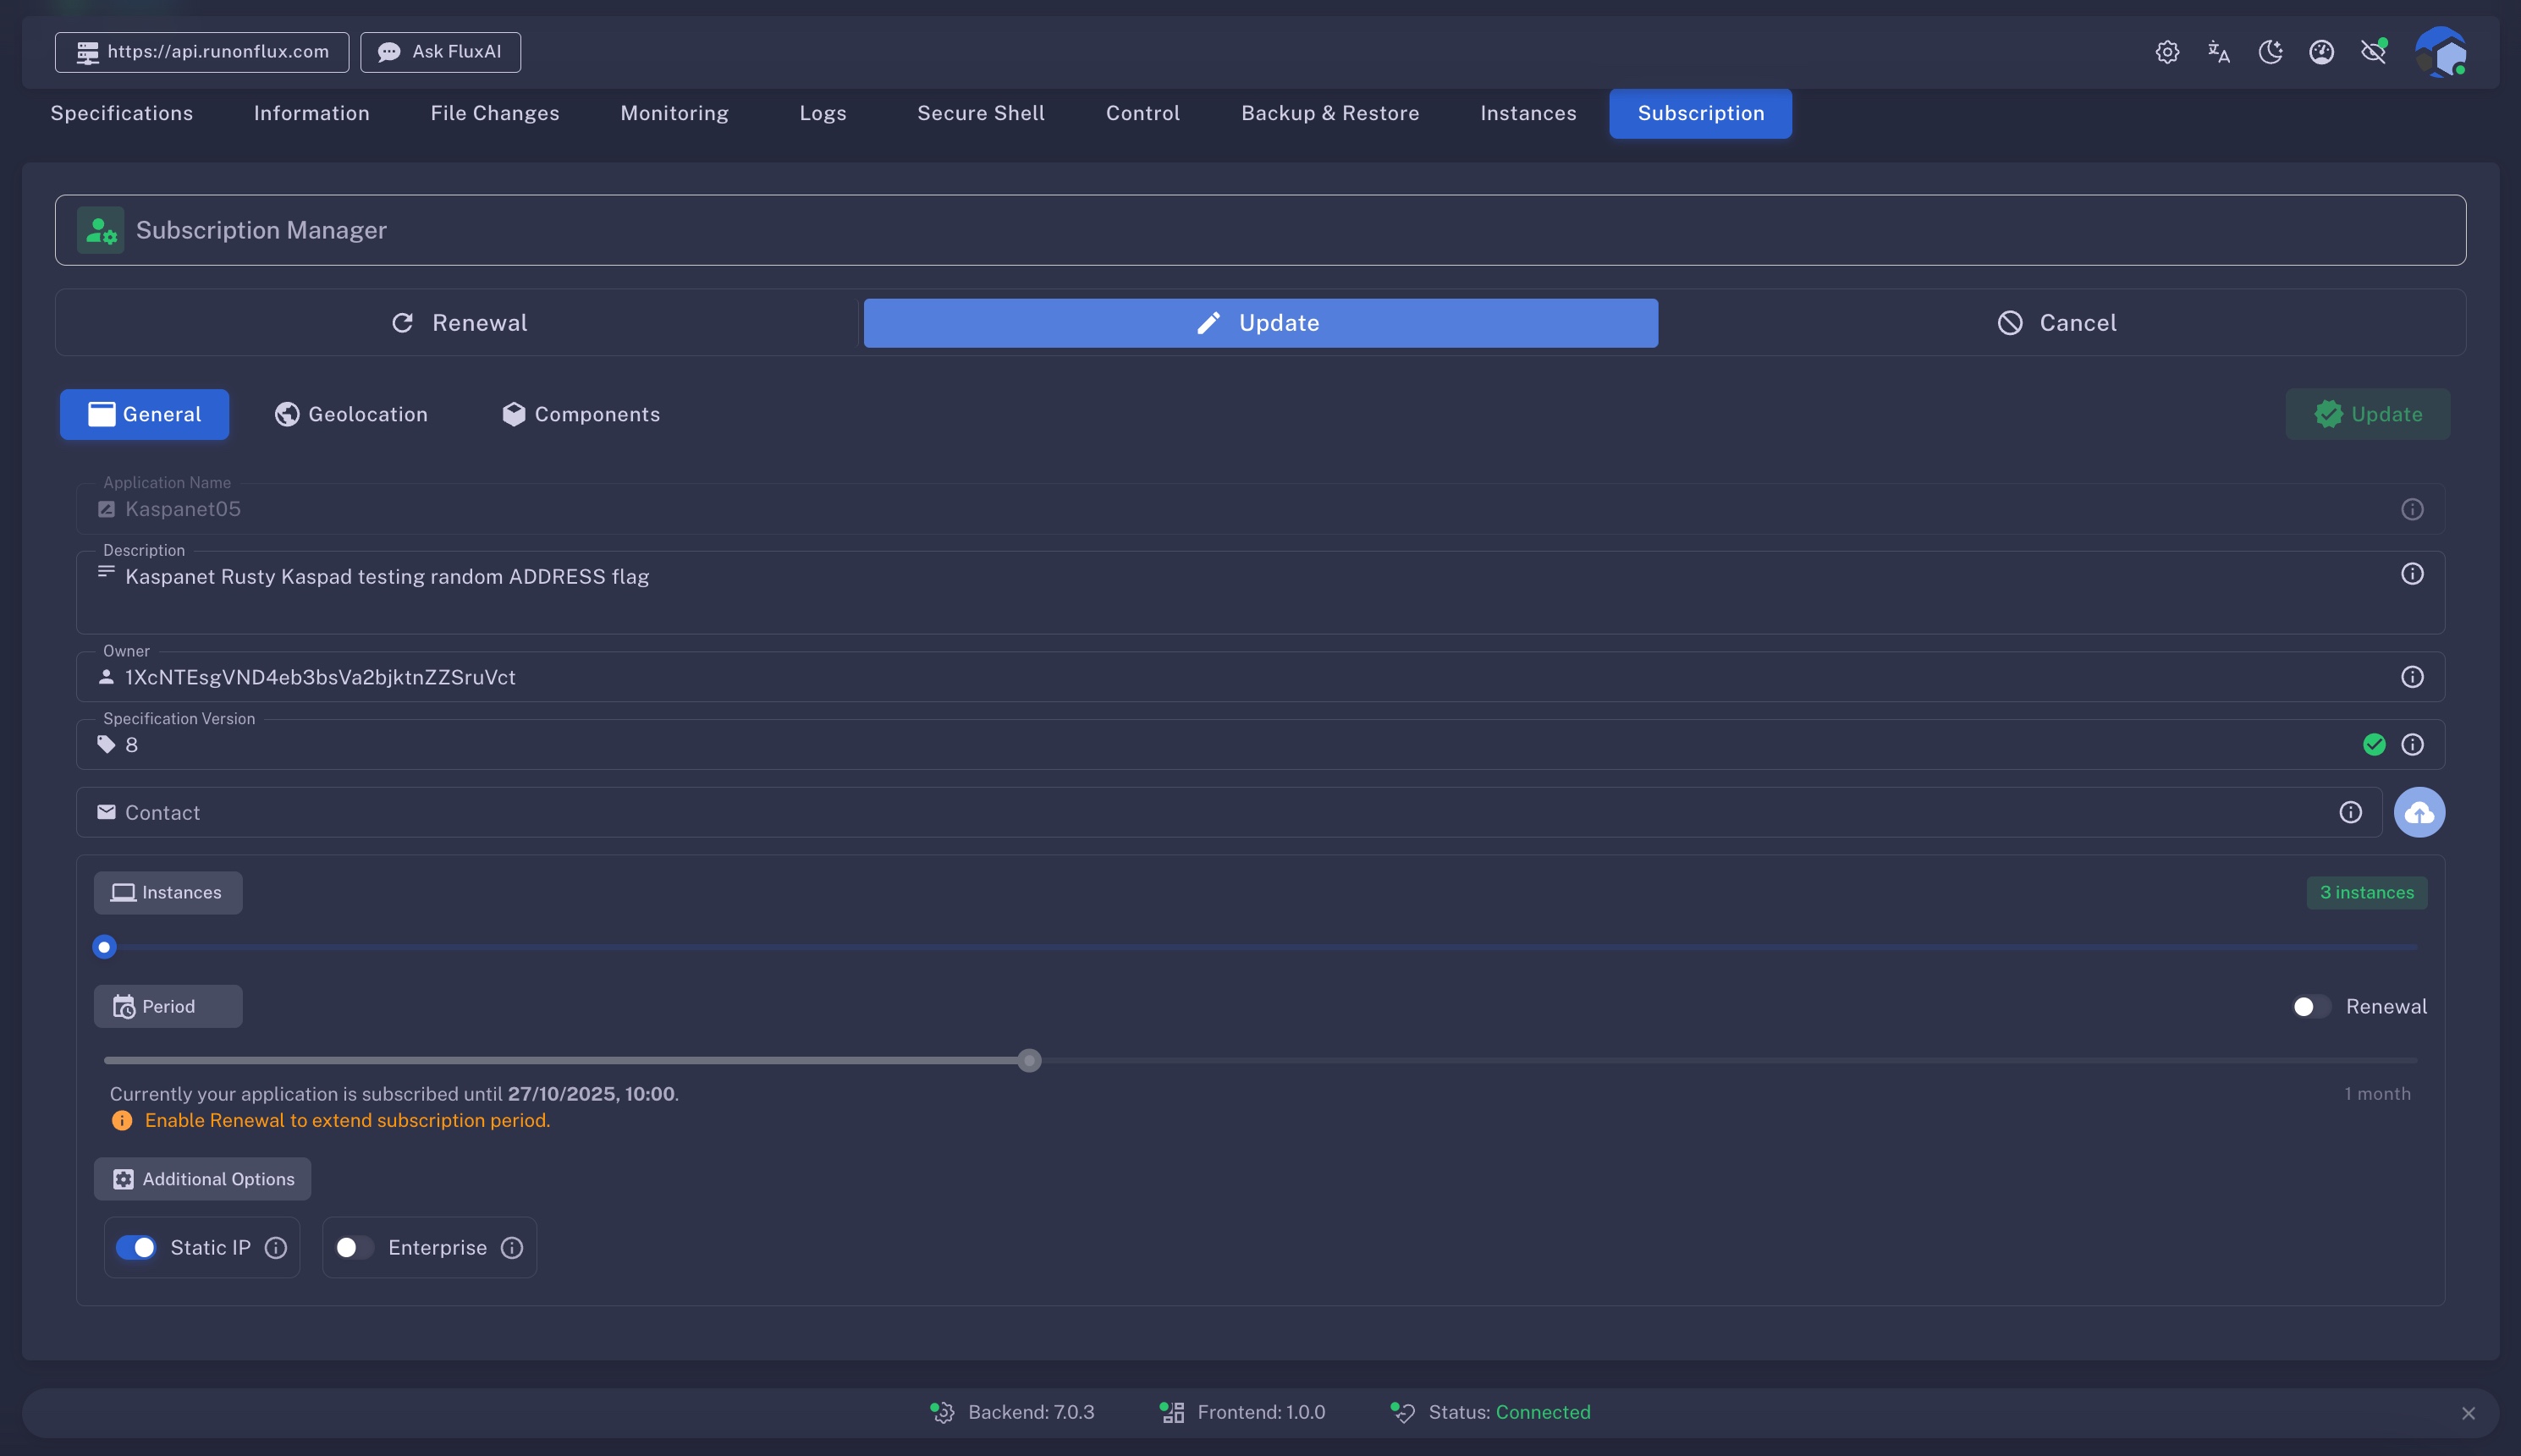This screenshot has width=2521, height=1456.
Task: Click into the Contact input field
Action: [1200, 812]
